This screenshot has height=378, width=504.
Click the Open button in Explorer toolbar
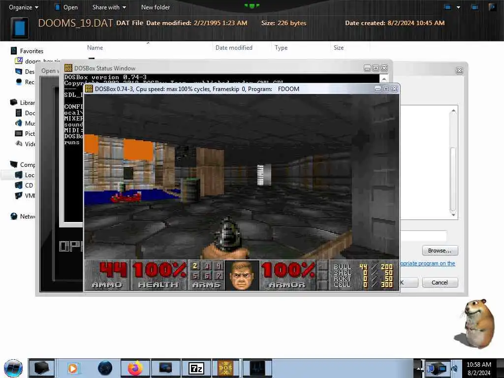coord(66,7)
